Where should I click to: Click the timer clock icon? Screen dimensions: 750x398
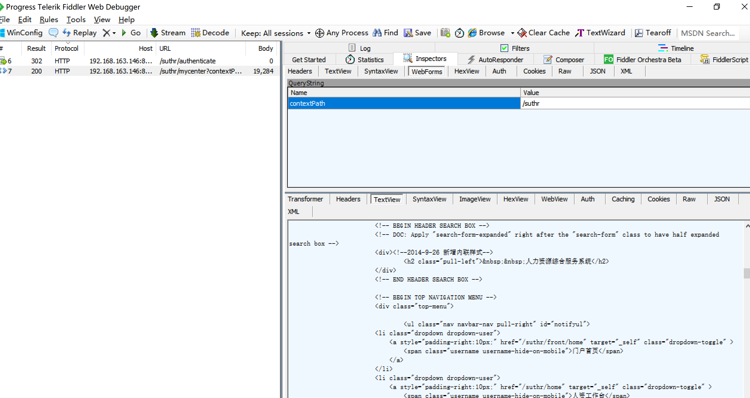(x=459, y=33)
